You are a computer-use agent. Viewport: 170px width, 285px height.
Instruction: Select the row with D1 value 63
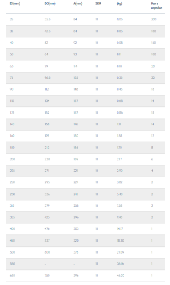click(86, 66)
